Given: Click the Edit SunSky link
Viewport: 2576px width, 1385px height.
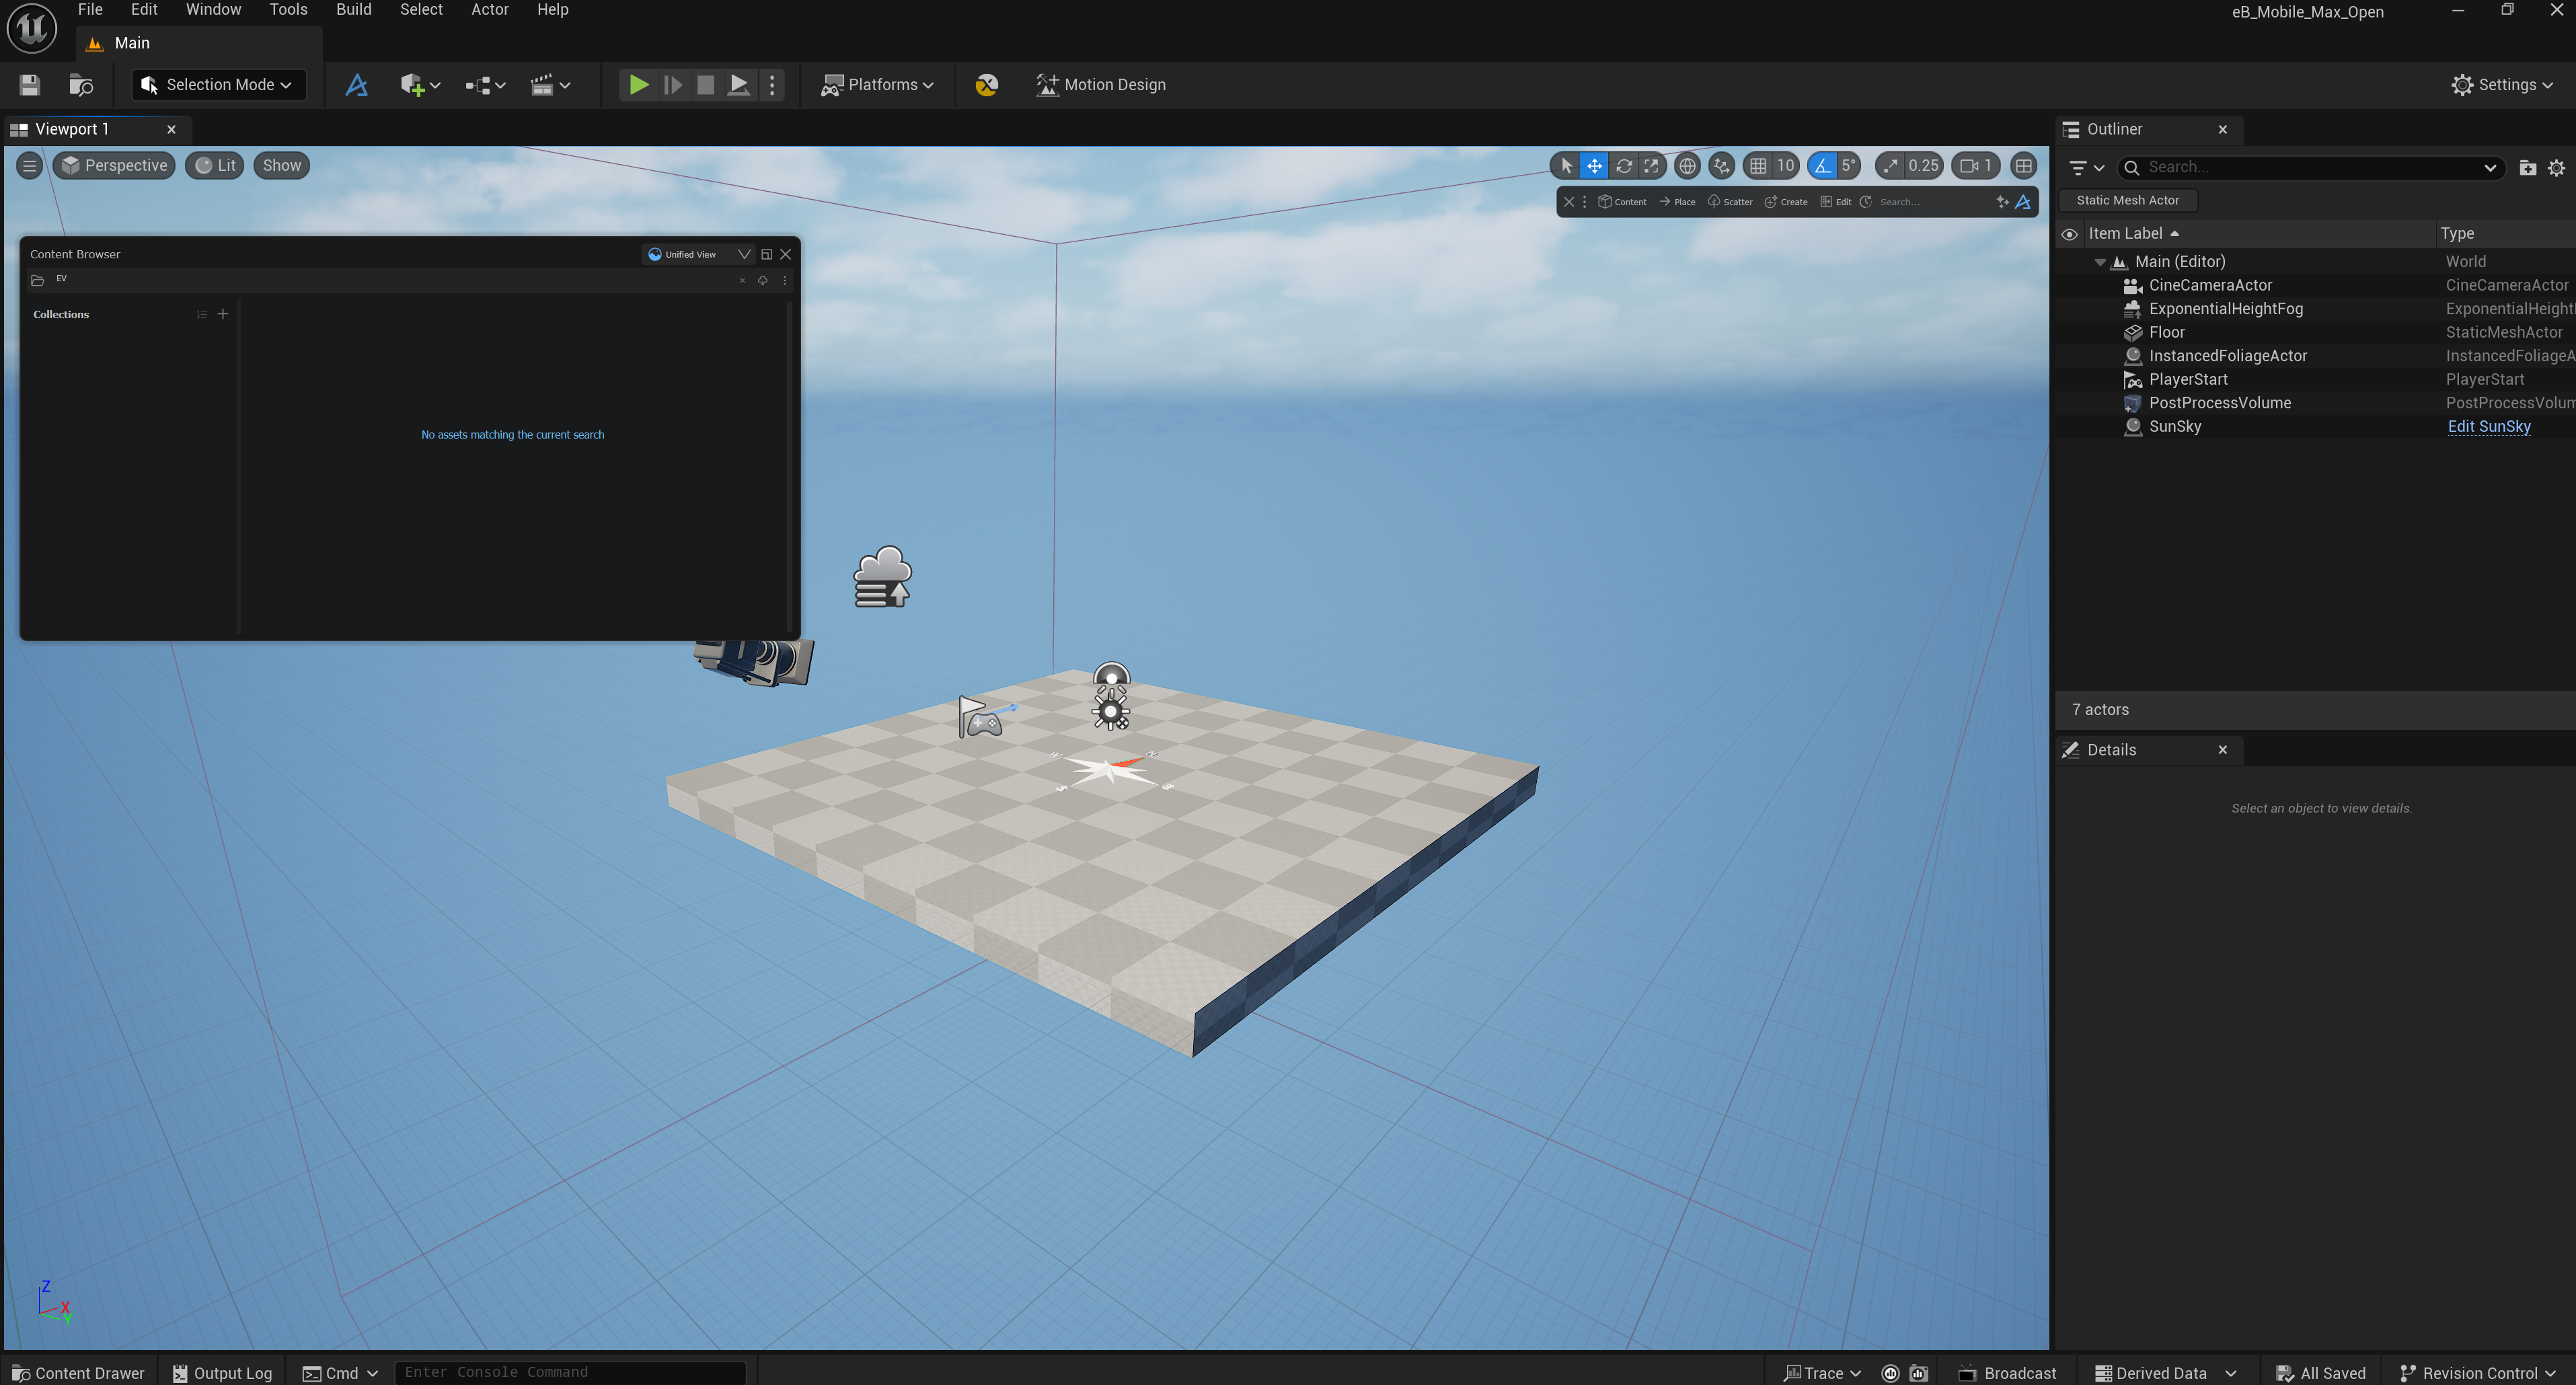Looking at the screenshot, I should (2488, 427).
